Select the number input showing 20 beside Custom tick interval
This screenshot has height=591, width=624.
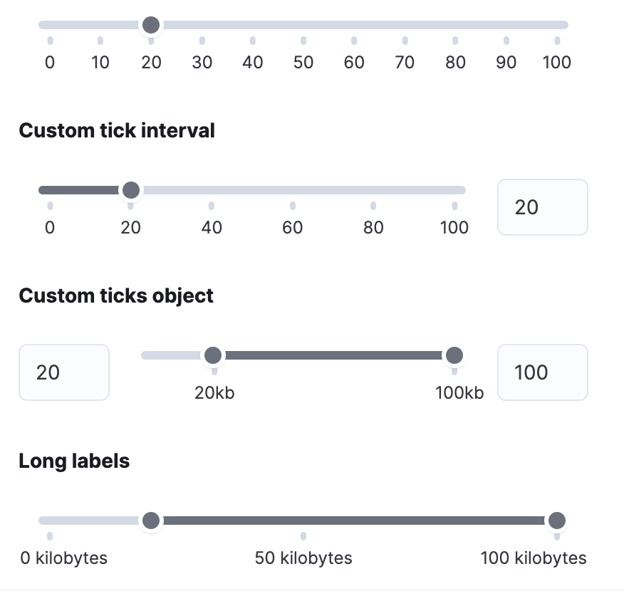pyautogui.click(x=542, y=206)
